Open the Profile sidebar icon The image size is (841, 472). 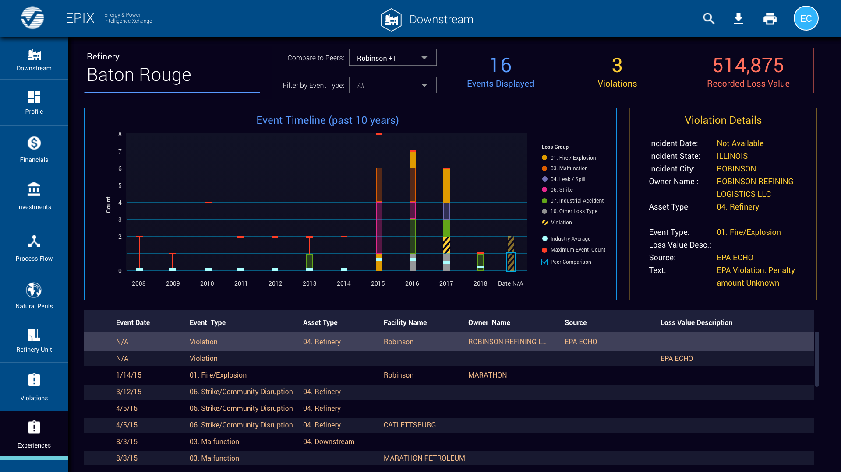click(x=34, y=97)
